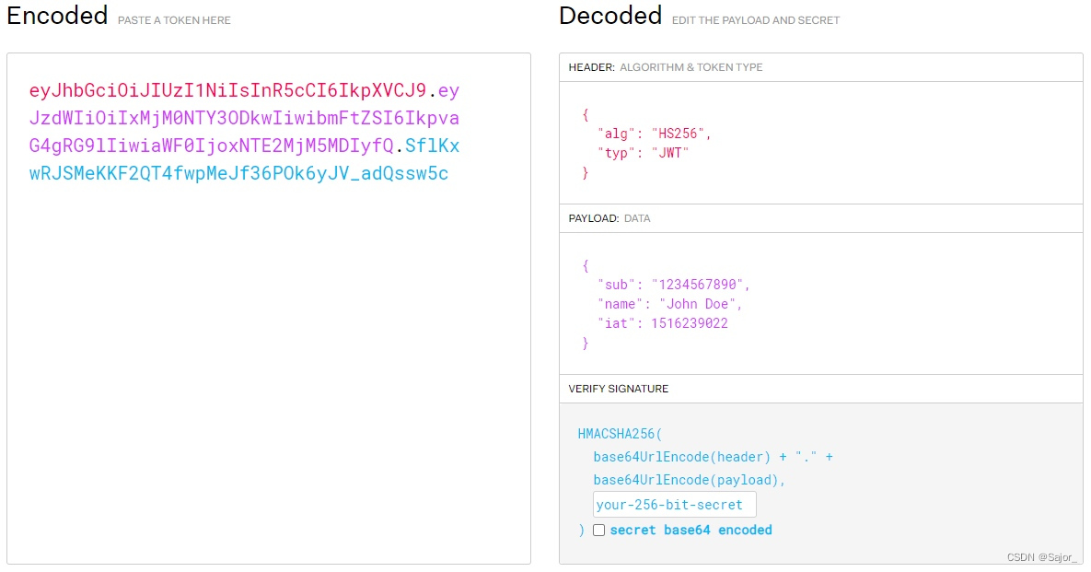Click PASTE A TOKEN HERE hint text
Viewport: 1091px width, 572px height.
click(172, 20)
